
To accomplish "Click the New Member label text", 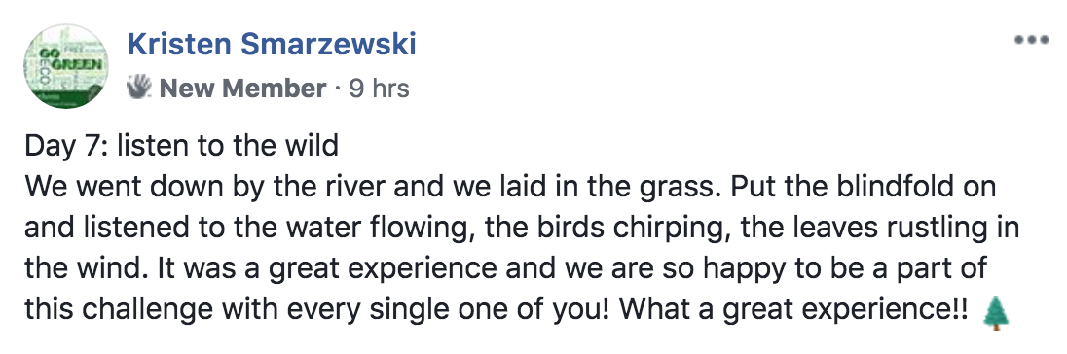I will pyautogui.click(x=243, y=88).
